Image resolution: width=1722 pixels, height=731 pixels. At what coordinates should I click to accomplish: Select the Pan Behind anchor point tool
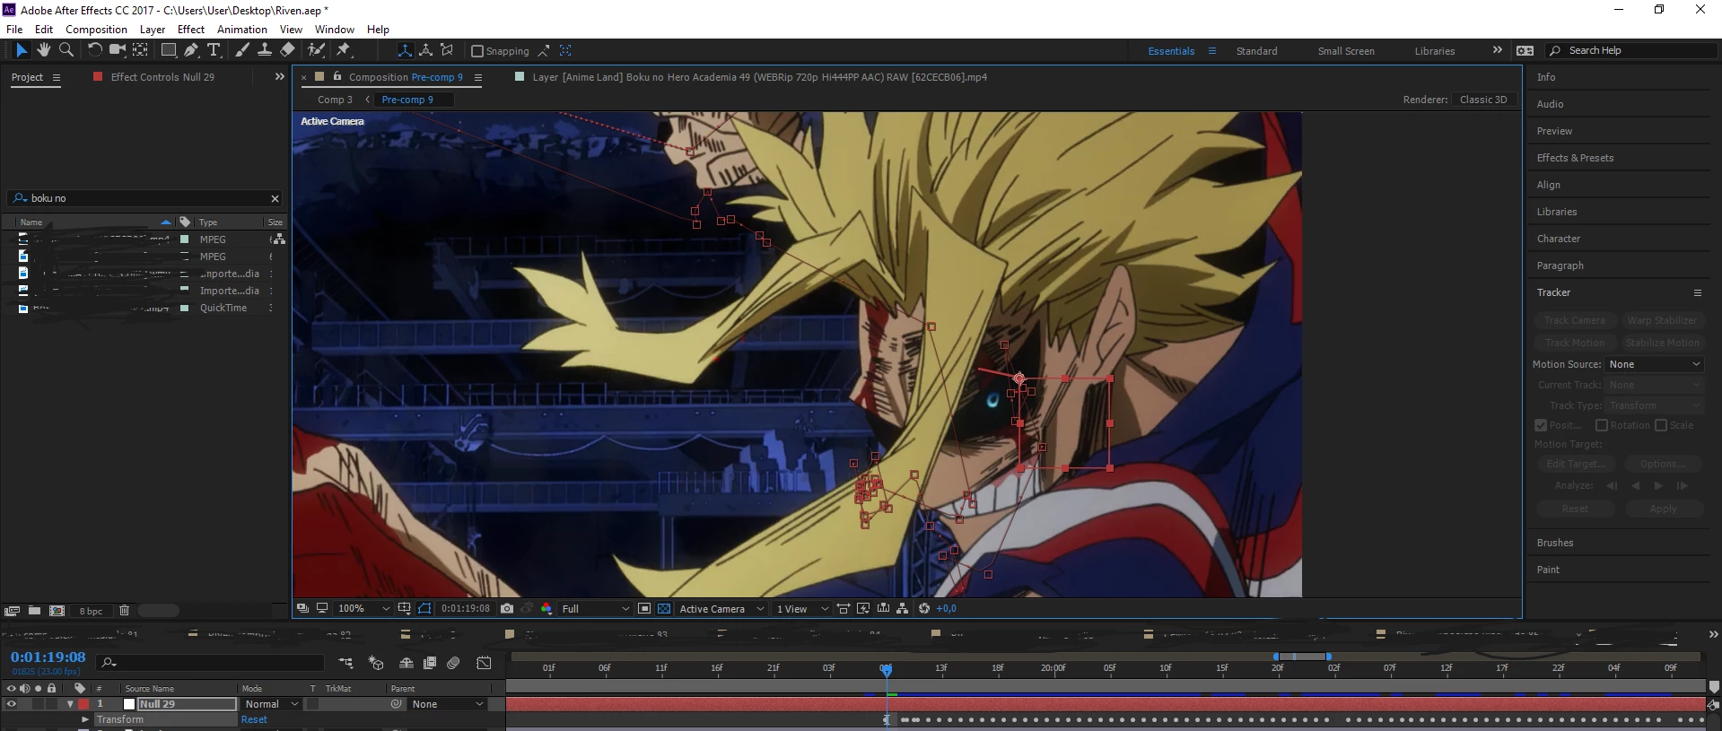pyautogui.click(x=141, y=50)
